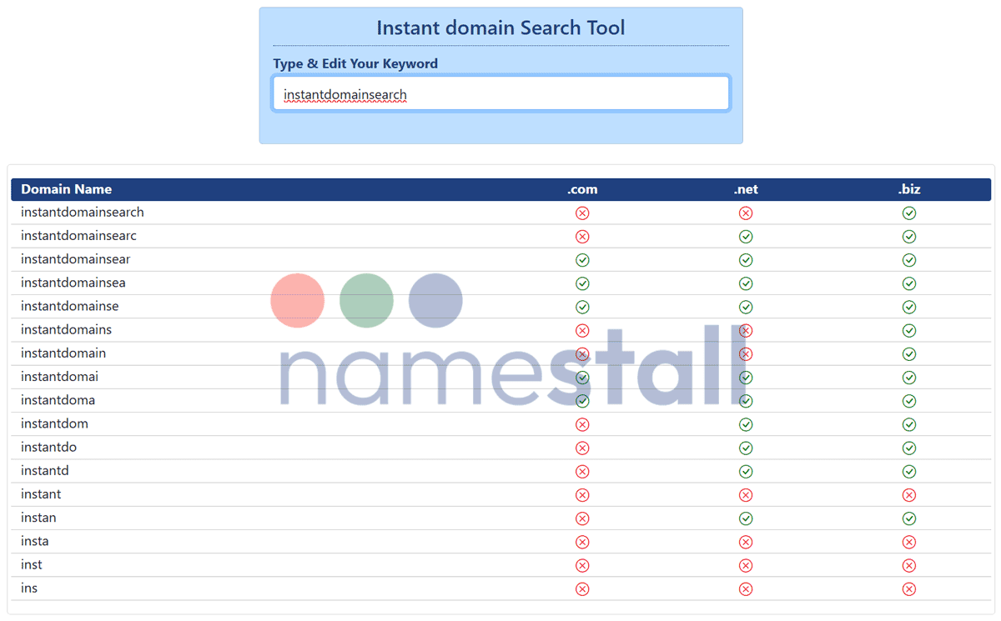Select the instantdom domain name entry

click(54, 423)
